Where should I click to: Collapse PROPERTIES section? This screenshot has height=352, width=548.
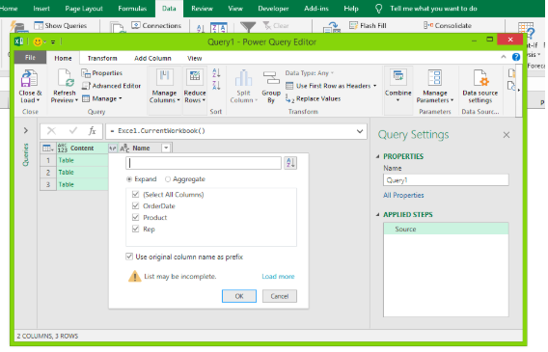[x=378, y=156]
